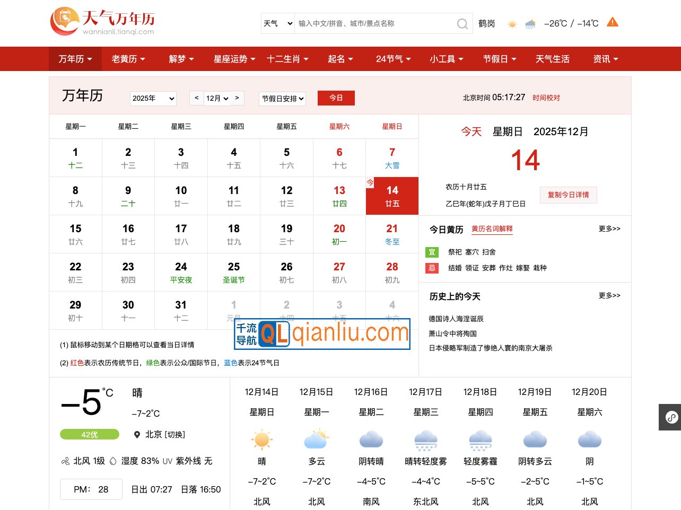
Task: Open the 老黄历 navigation menu
Action: tap(128, 59)
